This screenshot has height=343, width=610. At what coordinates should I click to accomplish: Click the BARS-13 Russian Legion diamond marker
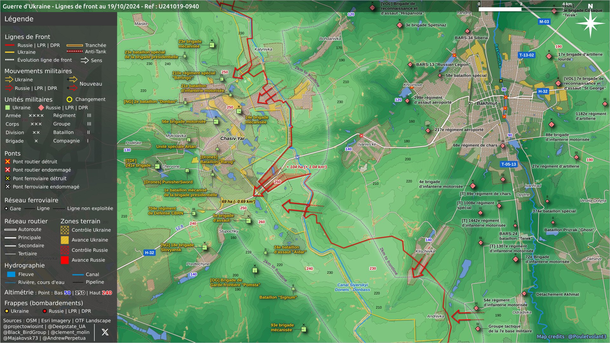pyautogui.click(x=410, y=64)
